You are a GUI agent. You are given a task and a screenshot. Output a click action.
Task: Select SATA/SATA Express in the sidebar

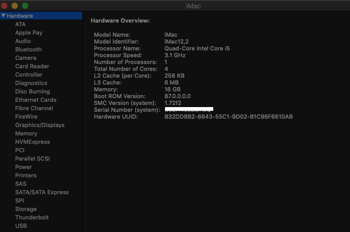click(42, 192)
